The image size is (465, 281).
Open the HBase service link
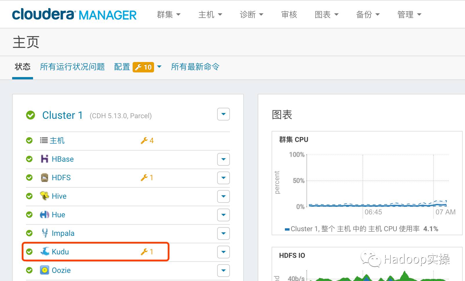[x=63, y=159]
